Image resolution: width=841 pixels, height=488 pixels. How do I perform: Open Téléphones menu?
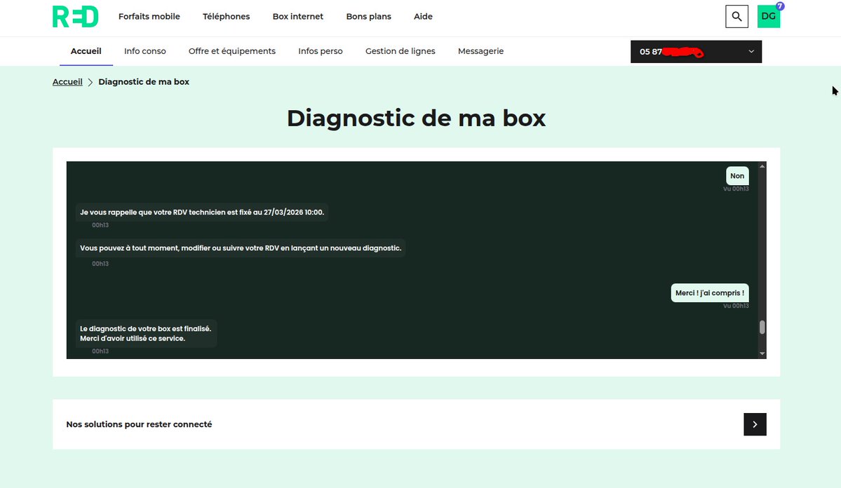pyautogui.click(x=226, y=17)
